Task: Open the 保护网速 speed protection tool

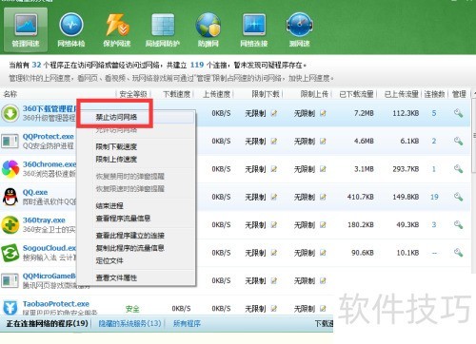Action: click(116, 29)
